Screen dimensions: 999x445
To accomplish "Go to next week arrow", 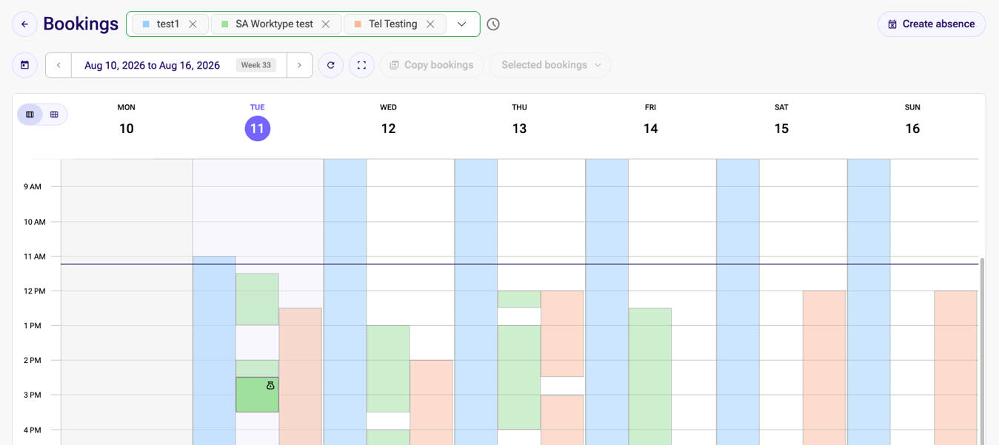I will pos(299,65).
